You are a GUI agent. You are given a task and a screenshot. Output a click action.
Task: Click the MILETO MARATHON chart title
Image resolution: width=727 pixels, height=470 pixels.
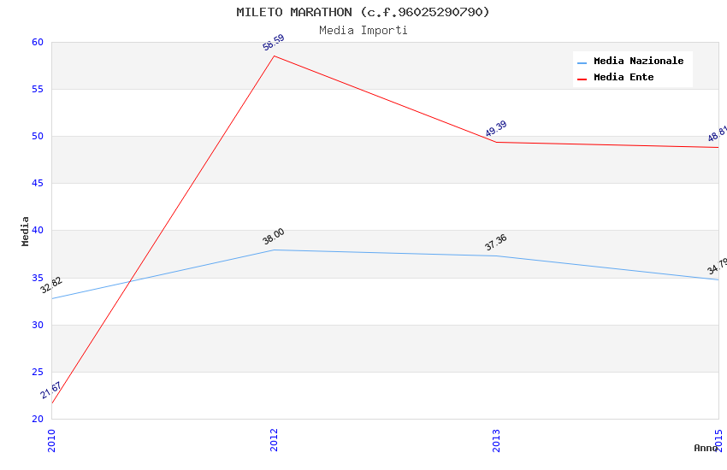point(363,12)
